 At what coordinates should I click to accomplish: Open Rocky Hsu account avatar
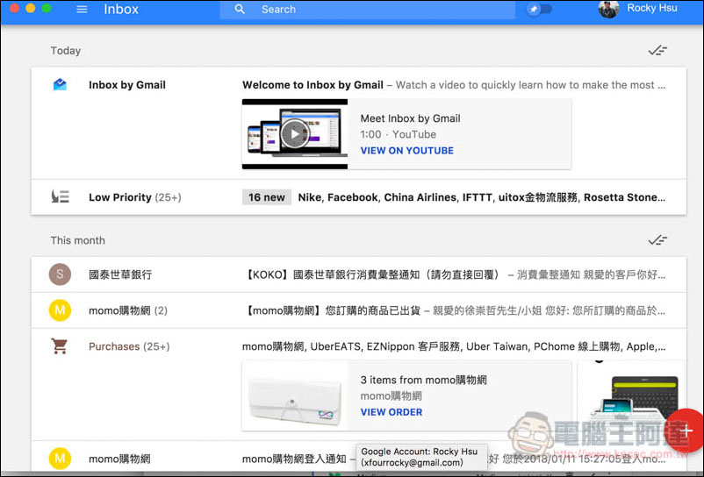tap(608, 9)
